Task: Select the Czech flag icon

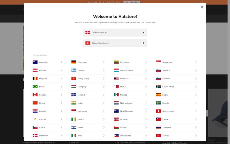Action: 35,127
